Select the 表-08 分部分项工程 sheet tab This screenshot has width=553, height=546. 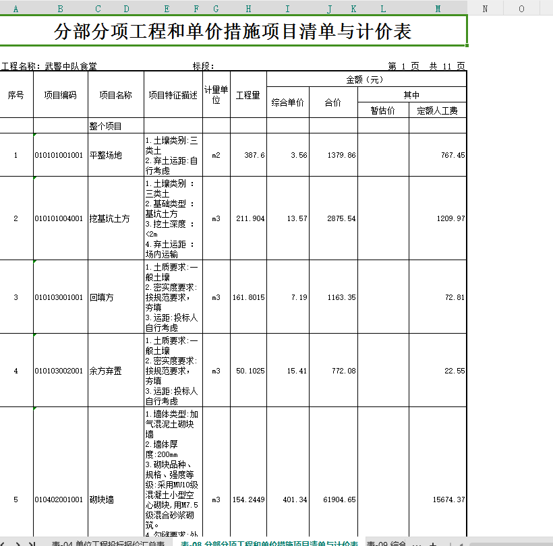click(x=269, y=543)
